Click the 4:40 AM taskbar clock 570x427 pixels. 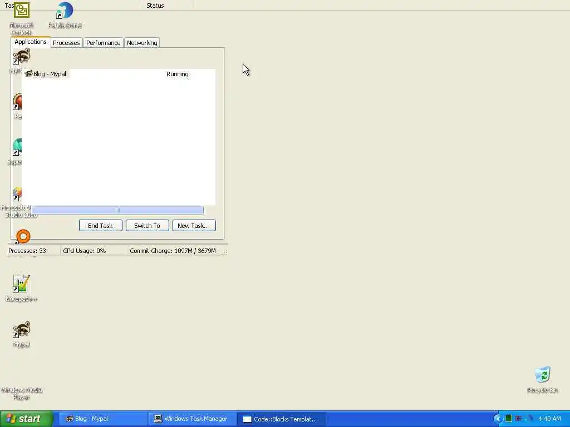[x=549, y=419]
